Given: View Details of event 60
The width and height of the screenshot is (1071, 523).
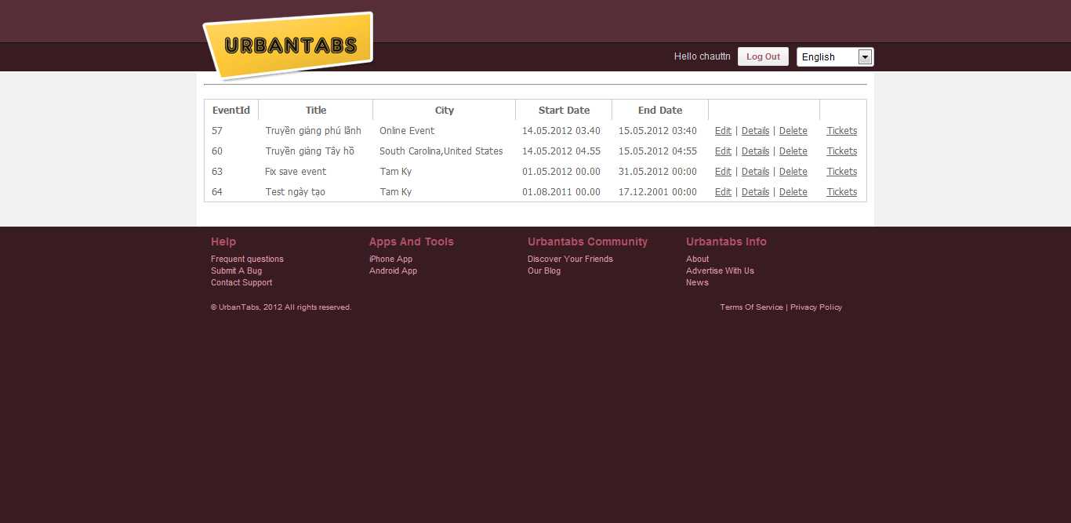Looking at the screenshot, I should click(x=755, y=151).
